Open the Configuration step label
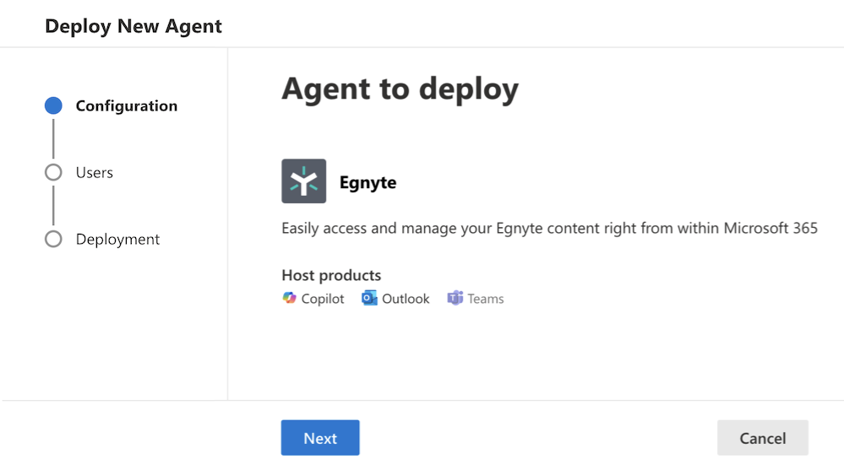Screen dimensions: 844x470 tap(127, 106)
